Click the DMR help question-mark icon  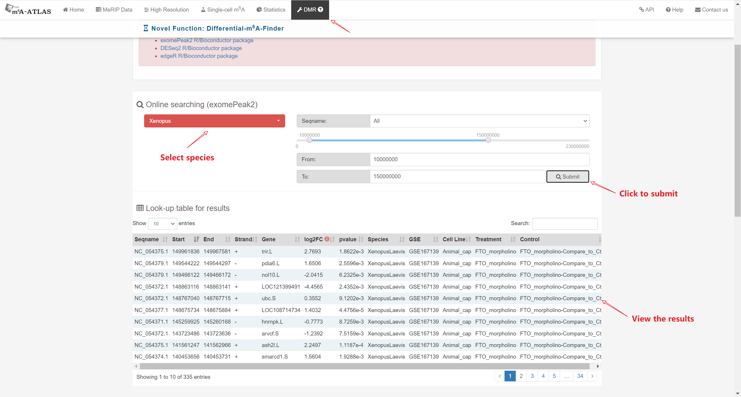click(x=320, y=10)
